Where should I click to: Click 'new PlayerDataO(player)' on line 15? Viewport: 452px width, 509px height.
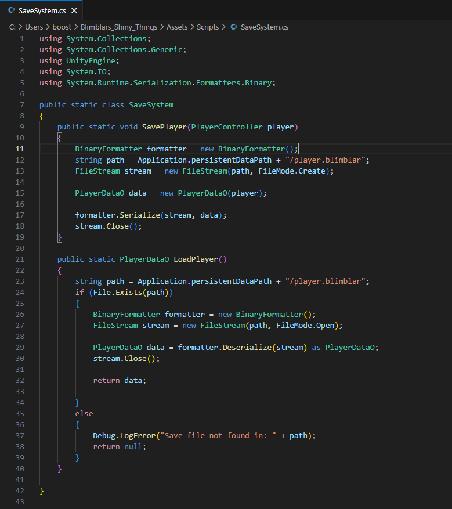211,193
